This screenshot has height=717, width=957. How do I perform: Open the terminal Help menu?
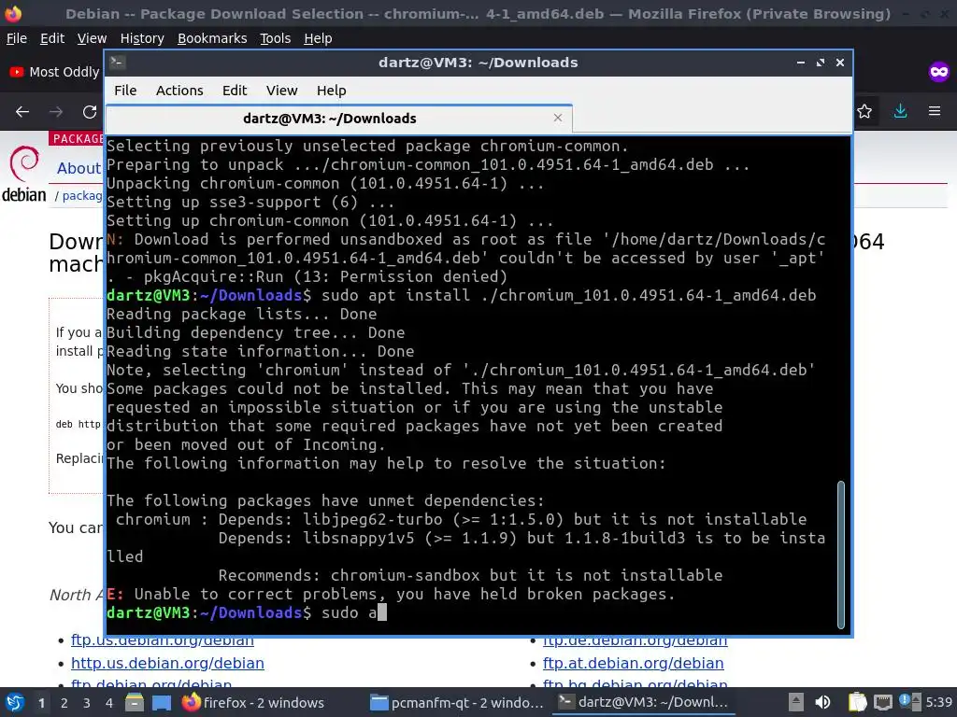(332, 91)
